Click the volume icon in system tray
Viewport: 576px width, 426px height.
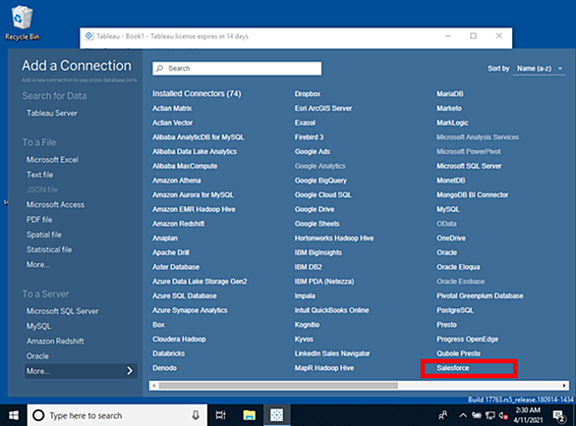click(503, 416)
